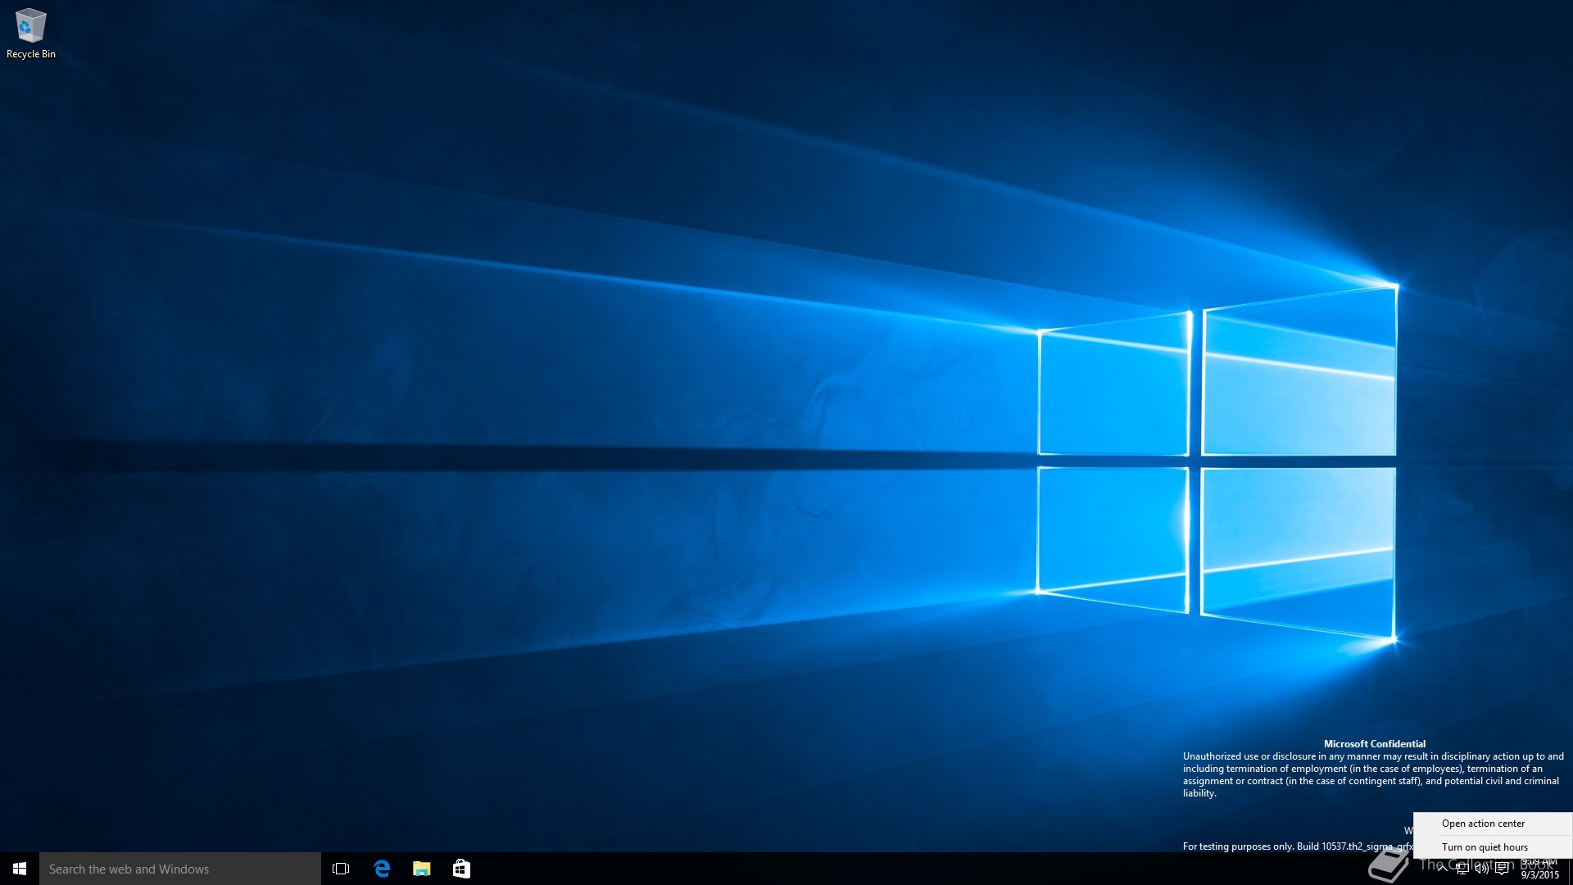Screen dimensions: 1573x885
Task: Open the Recycle Bin desktop icon
Action: tap(31, 34)
